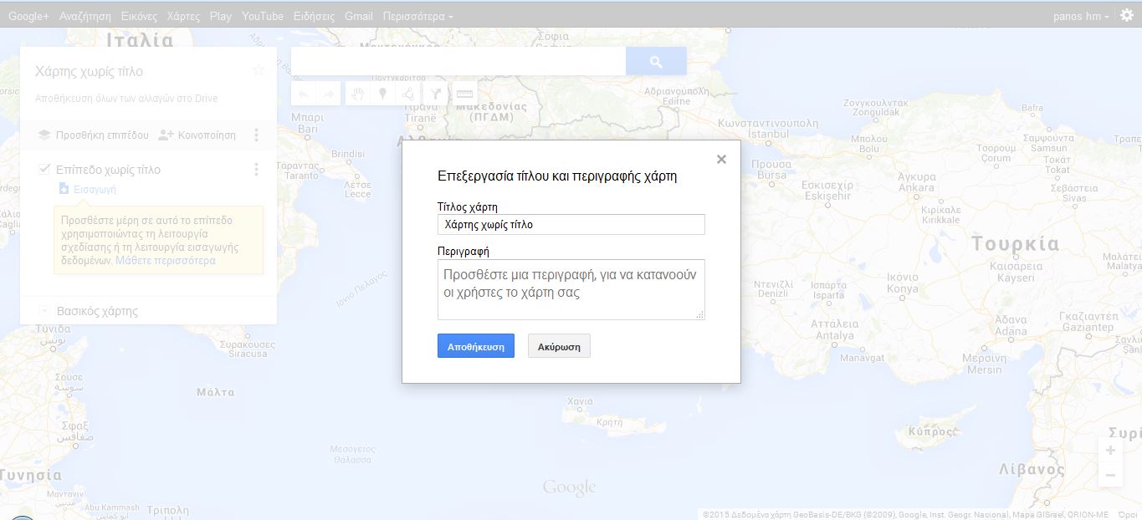This screenshot has height=520, width=1142.
Task: Click the Τίτλος χάρτη input field
Action: click(571, 224)
